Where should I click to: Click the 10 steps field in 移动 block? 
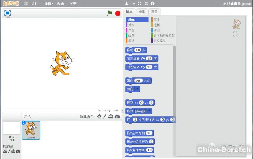(137, 50)
